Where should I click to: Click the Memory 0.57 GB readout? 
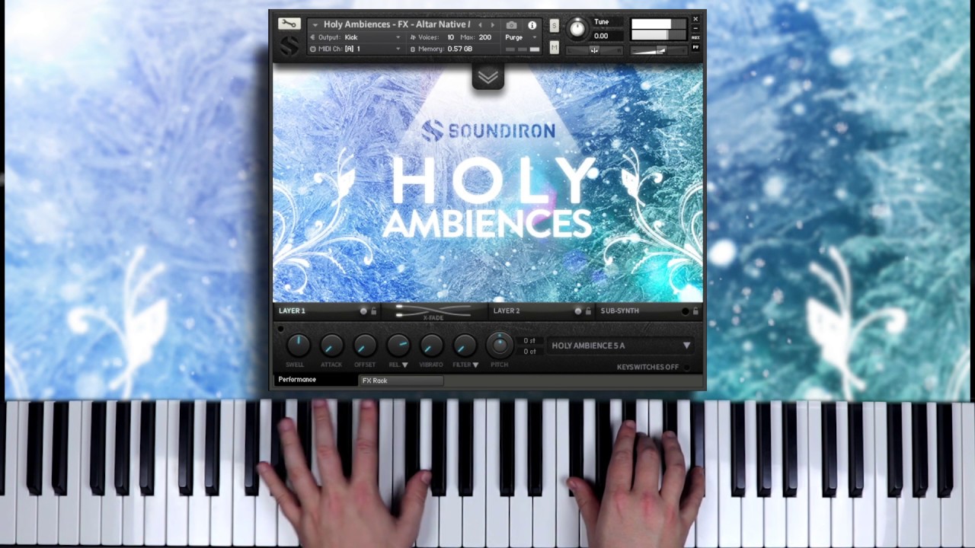(460, 49)
